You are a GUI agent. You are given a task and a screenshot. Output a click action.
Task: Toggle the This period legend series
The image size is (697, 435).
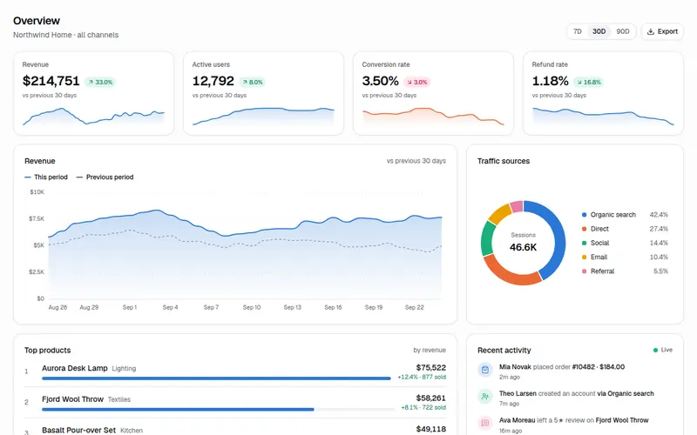pyautogui.click(x=46, y=177)
